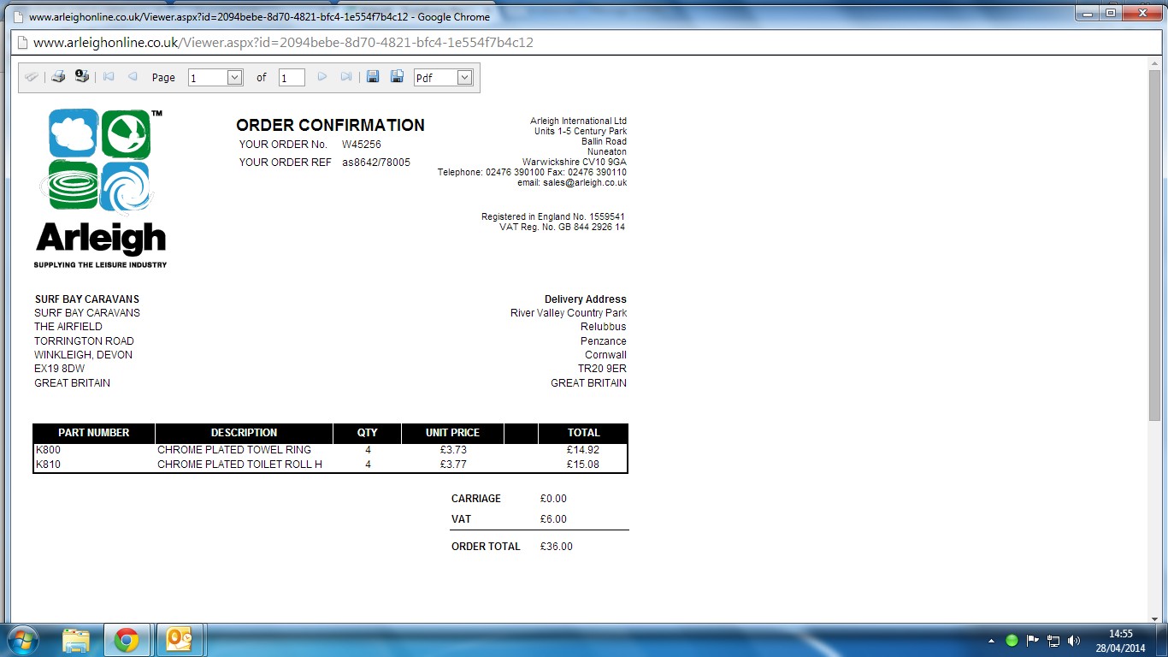Maximize the Chrome viewer window
Viewport: 1168px width, 657px height.
click(x=1110, y=13)
